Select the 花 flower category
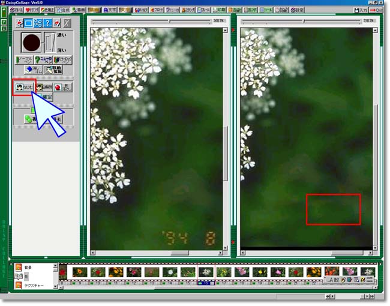Viewport: 390px width, 306px height. pyautogui.click(x=26, y=277)
